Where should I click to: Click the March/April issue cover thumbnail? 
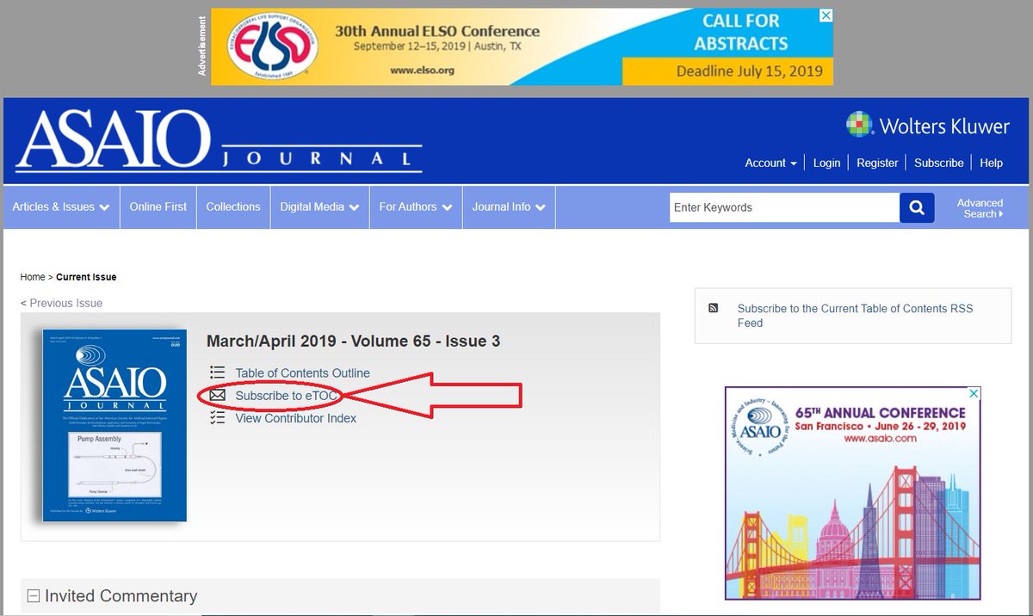point(114,422)
